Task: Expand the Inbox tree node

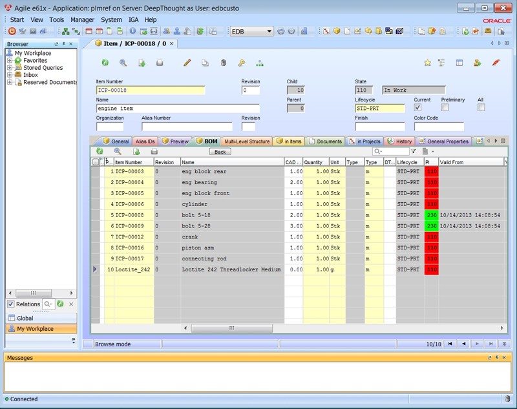Action: 10,75
